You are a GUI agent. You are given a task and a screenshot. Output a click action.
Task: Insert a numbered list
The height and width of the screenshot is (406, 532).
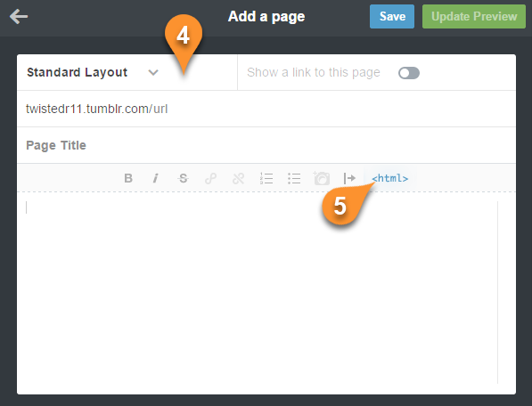tap(266, 178)
